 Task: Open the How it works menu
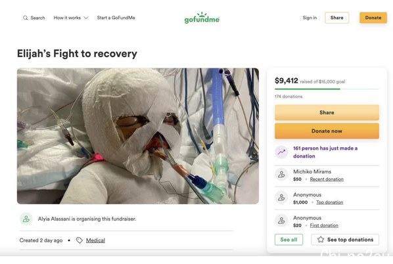pyautogui.click(x=71, y=18)
